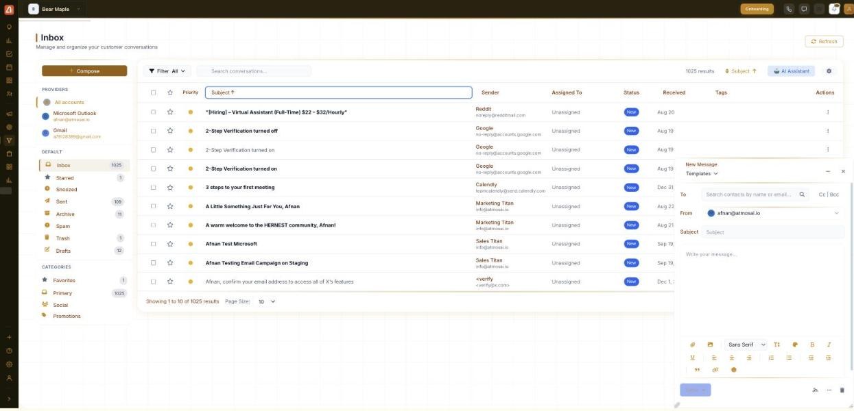Go to the Sent folder

click(83, 201)
